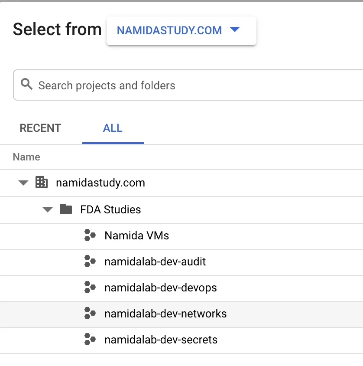
Task: Select the namidalab-dev-secrets project name
Action: pos(161,340)
